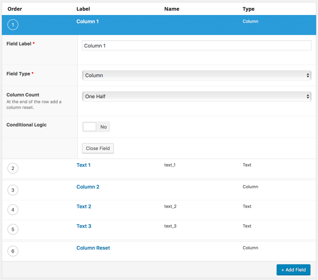Click into the Field Label input
This screenshot has width=318, height=280.
(196, 46)
